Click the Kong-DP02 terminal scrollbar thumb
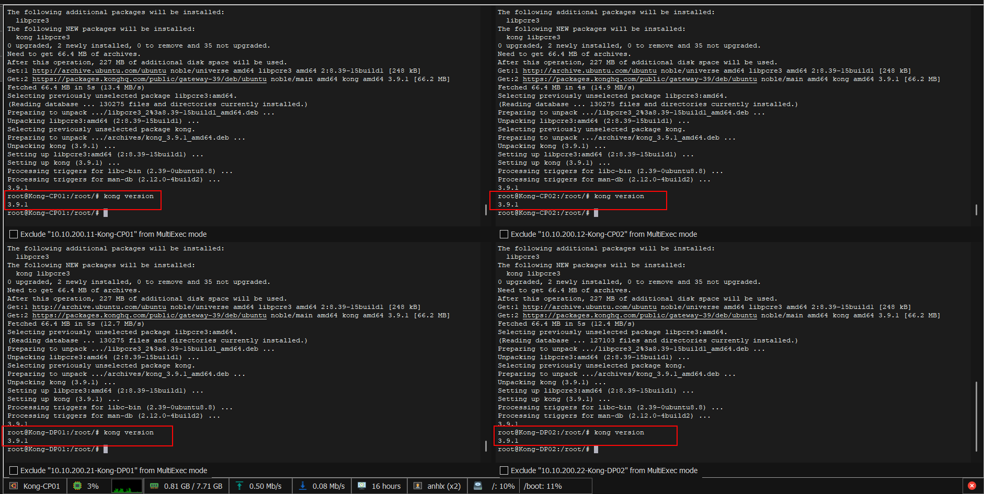Screen dimensions: 984x494 [976, 416]
